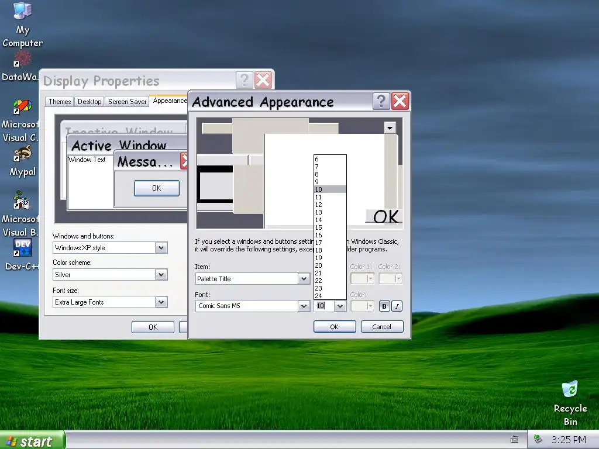Switch to the Desktop tab
Image resolution: width=599 pixels, height=449 pixels.
[x=89, y=102]
